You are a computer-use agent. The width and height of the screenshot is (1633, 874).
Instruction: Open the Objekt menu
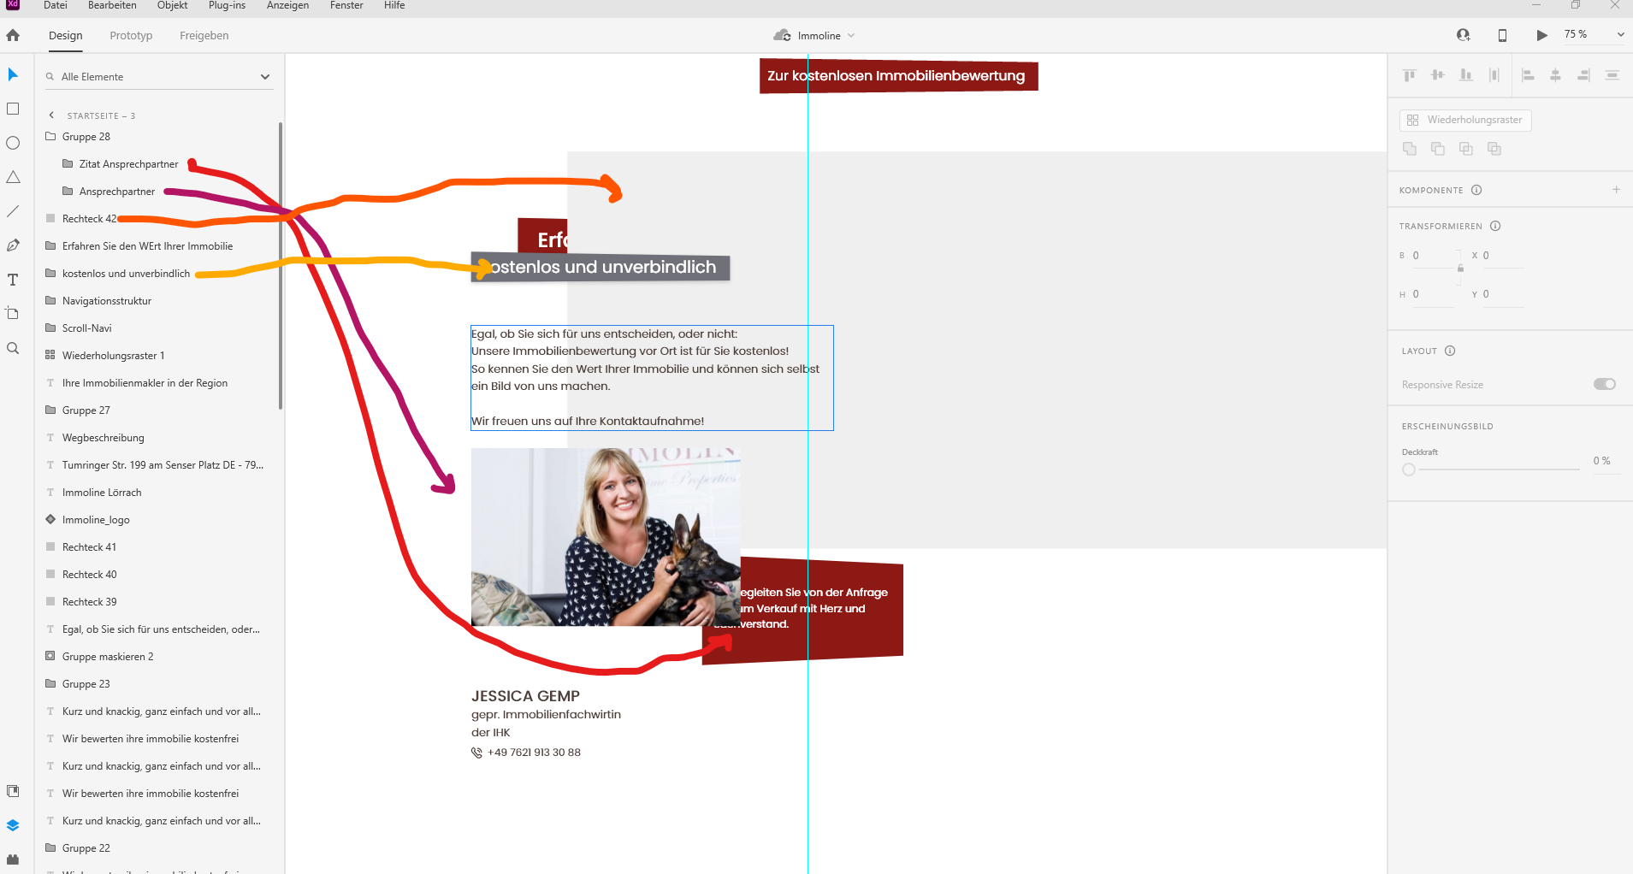172,6
